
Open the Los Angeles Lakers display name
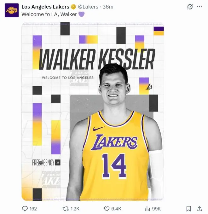coord(45,7)
